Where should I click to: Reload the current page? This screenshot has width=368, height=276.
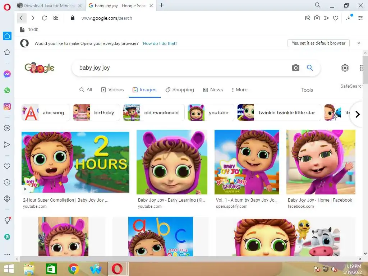pyautogui.click(x=44, y=18)
